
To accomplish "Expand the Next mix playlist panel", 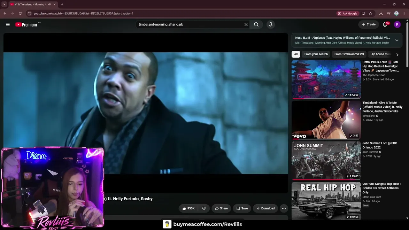I will (397, 40).
